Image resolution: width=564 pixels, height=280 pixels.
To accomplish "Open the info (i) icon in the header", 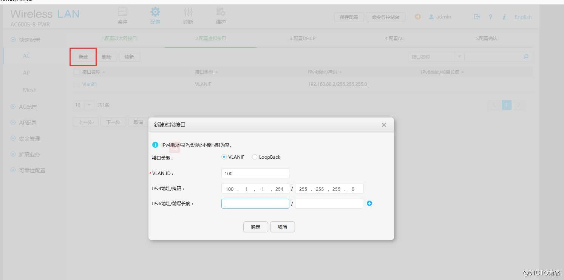I will click(x=504, y=17).
